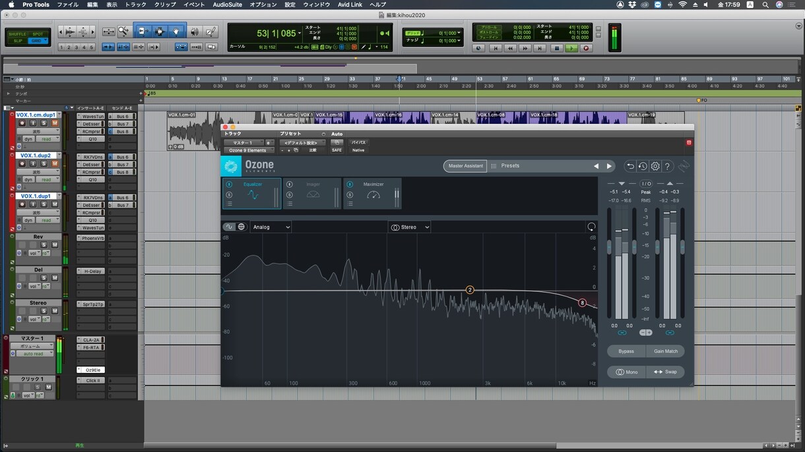Open Ozone 9 Elements plugin selector
Viewport: 805px width, 452px height.
(248, 150)
